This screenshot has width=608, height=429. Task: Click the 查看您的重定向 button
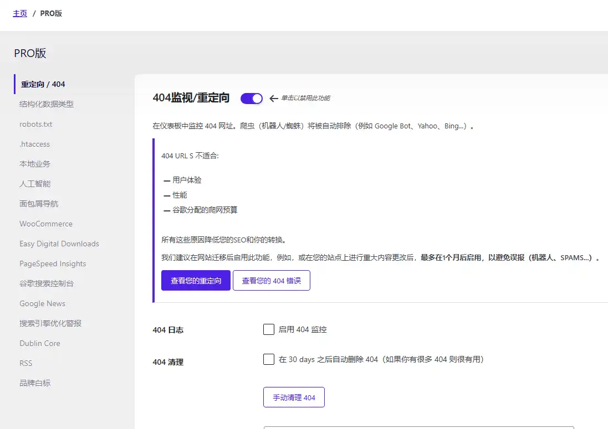[x=196, y=280]
